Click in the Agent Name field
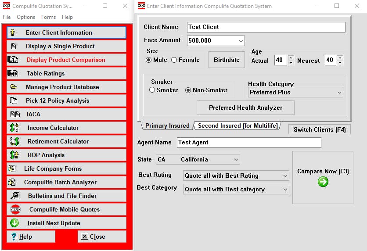The height and width of the screenshot is (251, 367). click(249, 143)
